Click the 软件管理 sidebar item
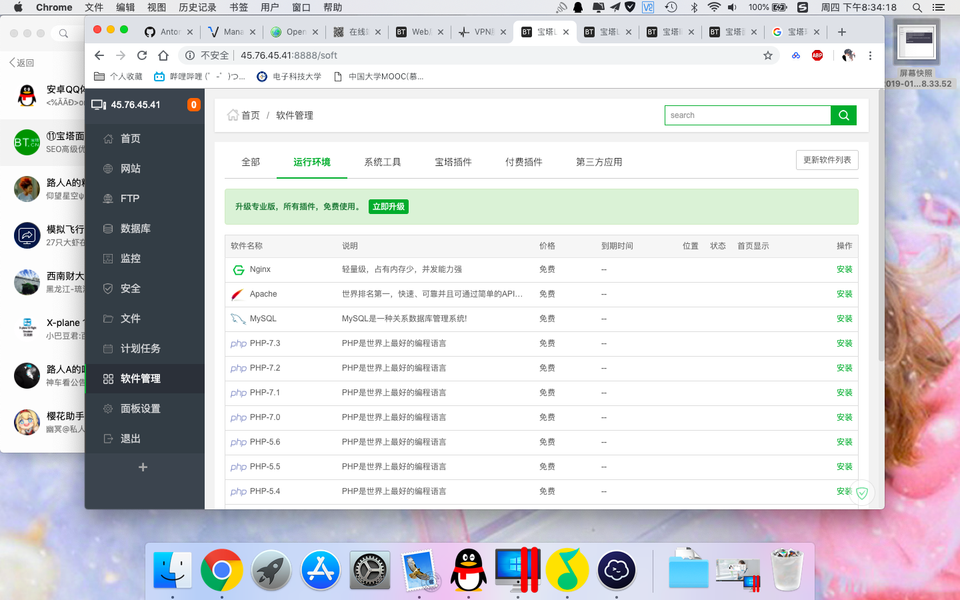This screenshot has width=960, height=600. (145, 379)
